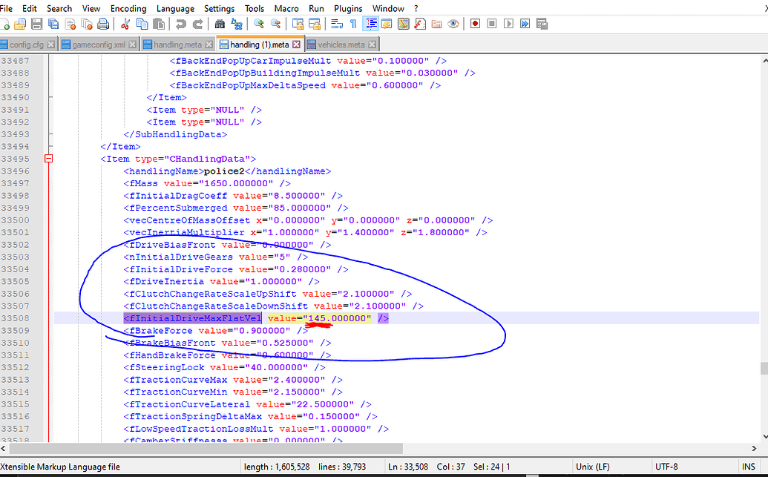Click the Cut scissors icon
Image resolution: width=768 pixels, height=477 pixels.
point(125,24)
